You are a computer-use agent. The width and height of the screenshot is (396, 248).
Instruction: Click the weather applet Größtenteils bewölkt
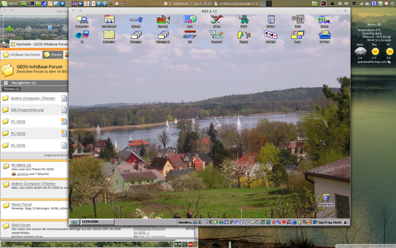coord(236,3)
